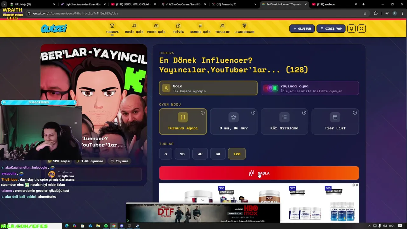407x229 pixels.
Task: Set rounds to 16
Action: (x=182, y=154)
